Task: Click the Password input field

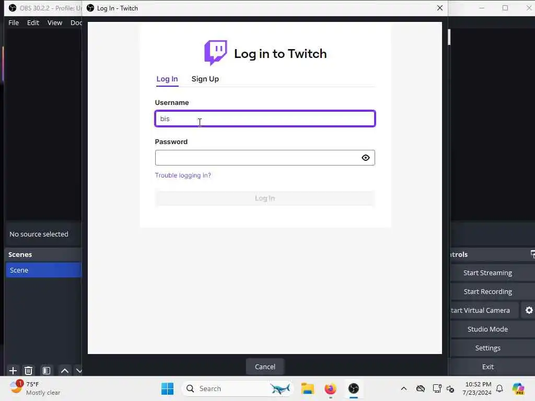Action: coord(265,158)
